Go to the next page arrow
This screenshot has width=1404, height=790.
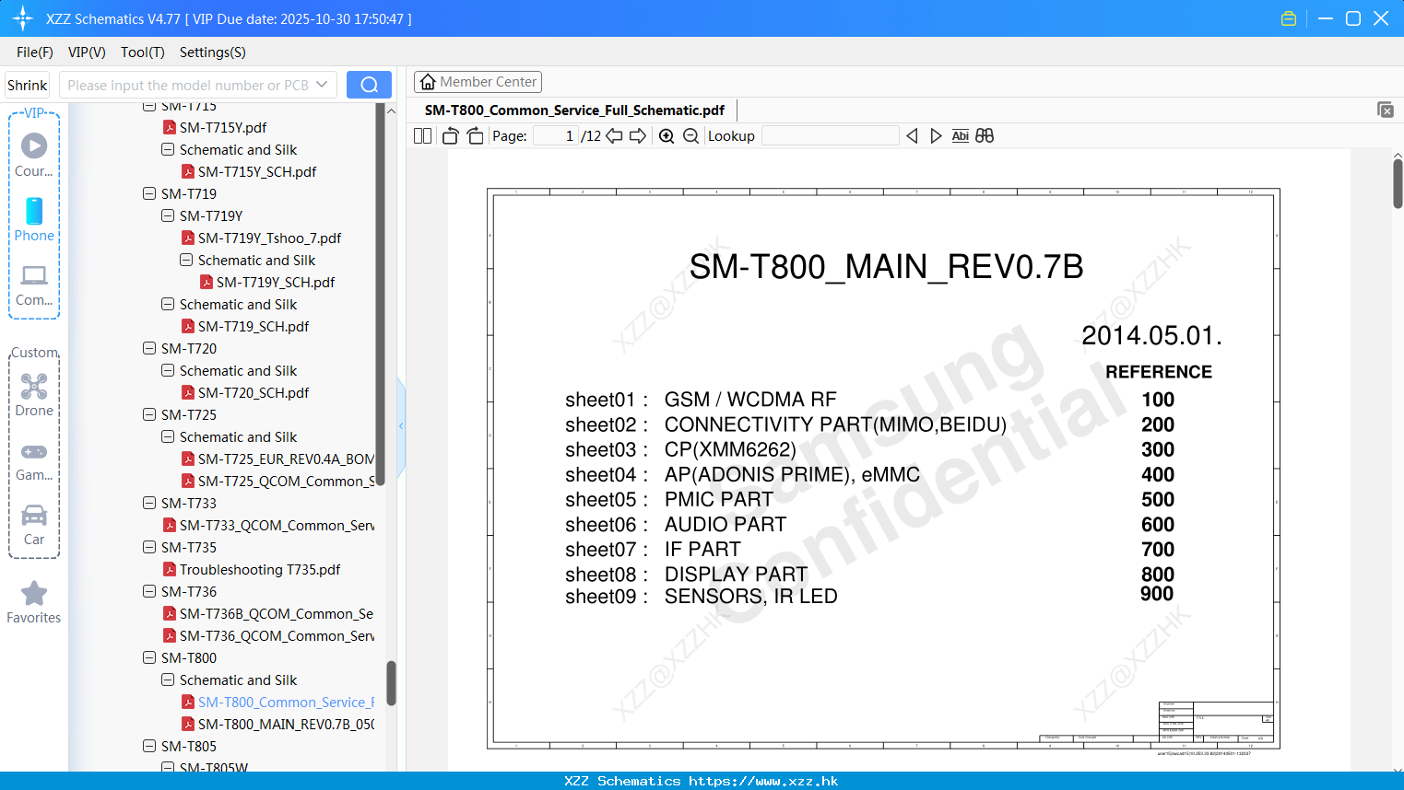[638, 136]
